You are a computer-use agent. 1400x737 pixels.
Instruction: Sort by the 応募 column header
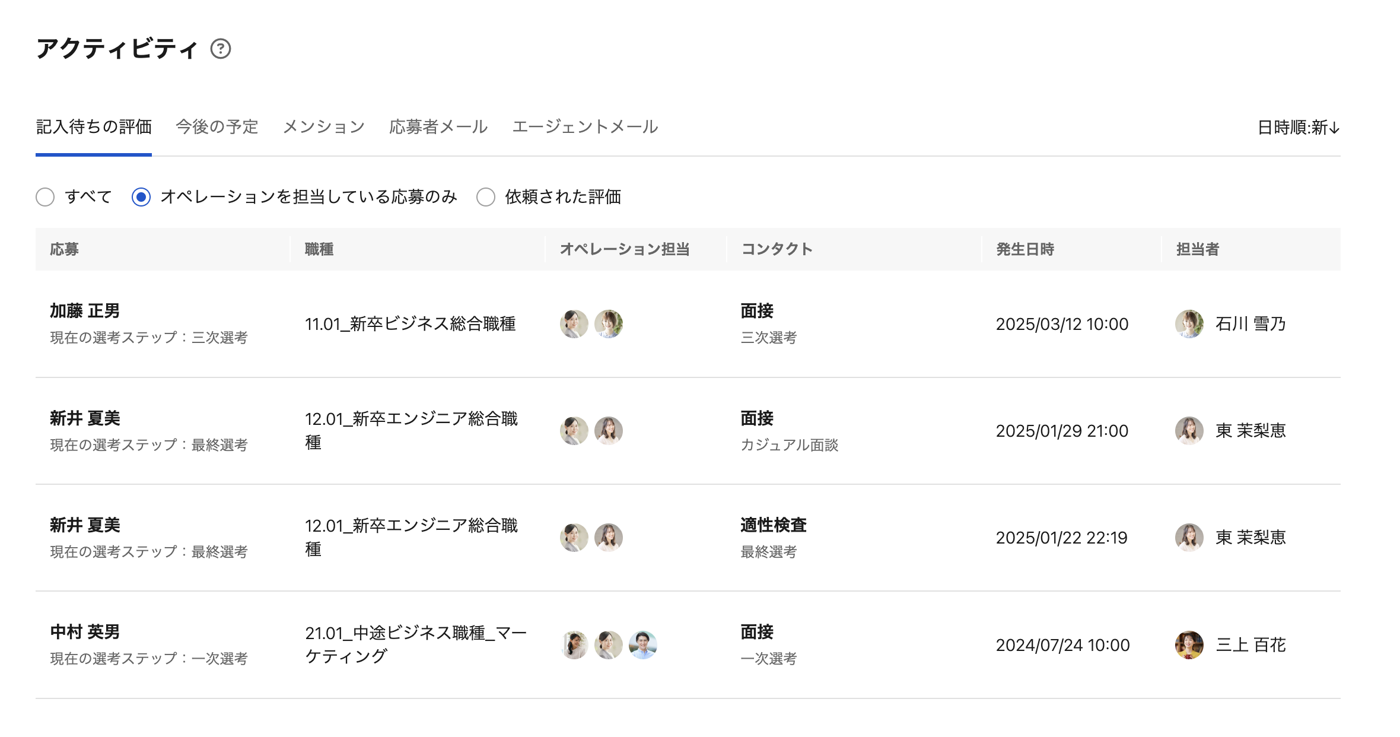[64, 249]
